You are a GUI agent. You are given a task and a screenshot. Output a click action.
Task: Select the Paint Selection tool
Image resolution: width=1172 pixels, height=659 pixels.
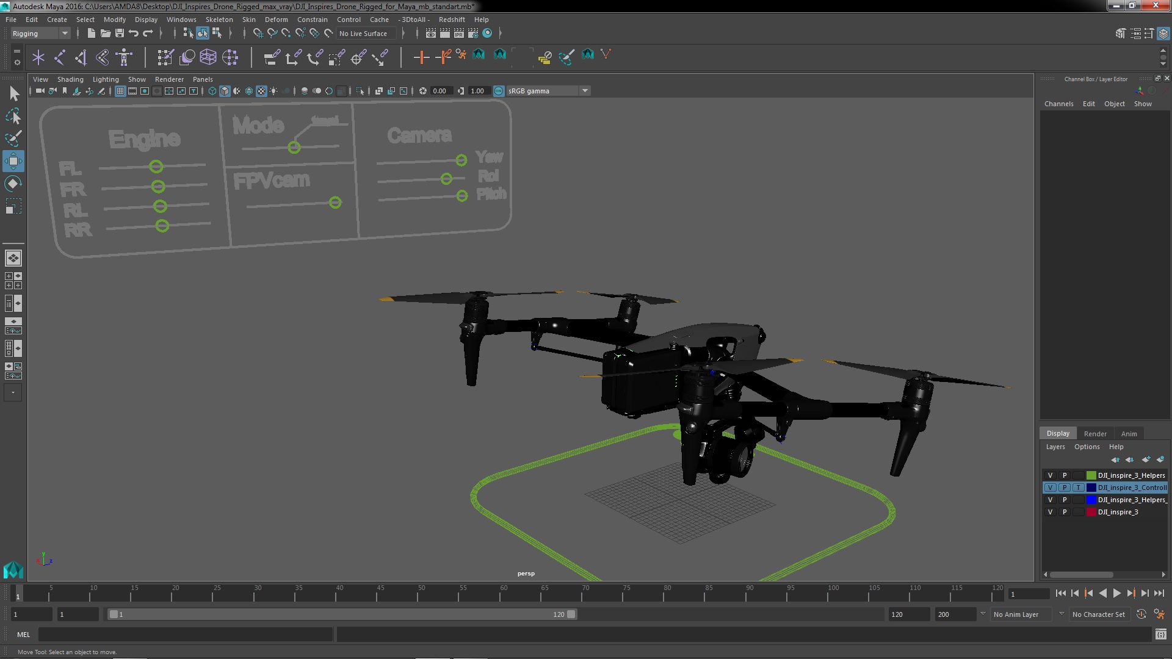coord(13,139)
